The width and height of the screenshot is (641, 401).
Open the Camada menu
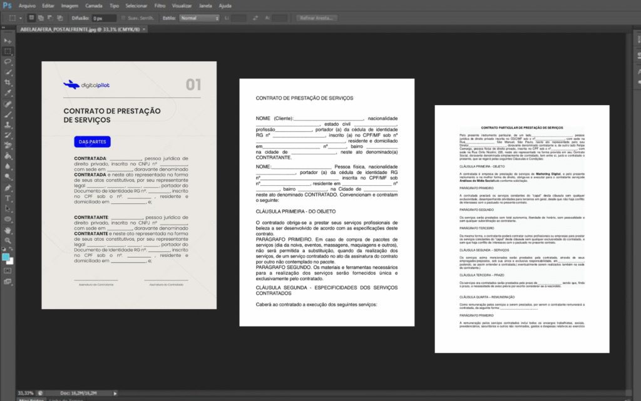click(x=94, y=5)
